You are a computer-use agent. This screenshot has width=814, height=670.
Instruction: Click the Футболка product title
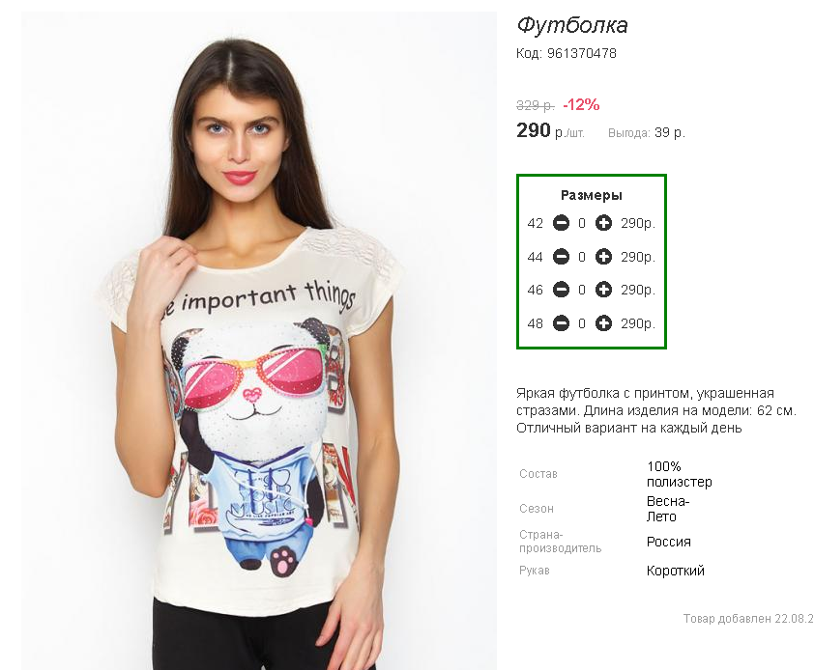[572, 25]
